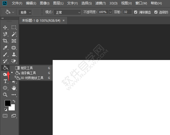This screenshot has width=170, height=135.
Task: Choose 3D Material Drop tool (3D 材质拖放工具)
Action: 31,78
